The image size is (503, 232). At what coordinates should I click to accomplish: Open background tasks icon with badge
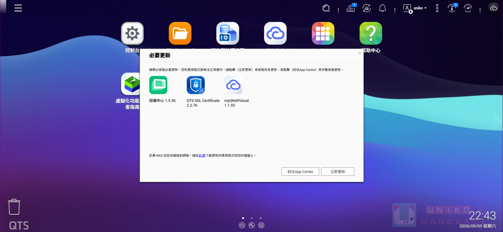coord(351,8)
